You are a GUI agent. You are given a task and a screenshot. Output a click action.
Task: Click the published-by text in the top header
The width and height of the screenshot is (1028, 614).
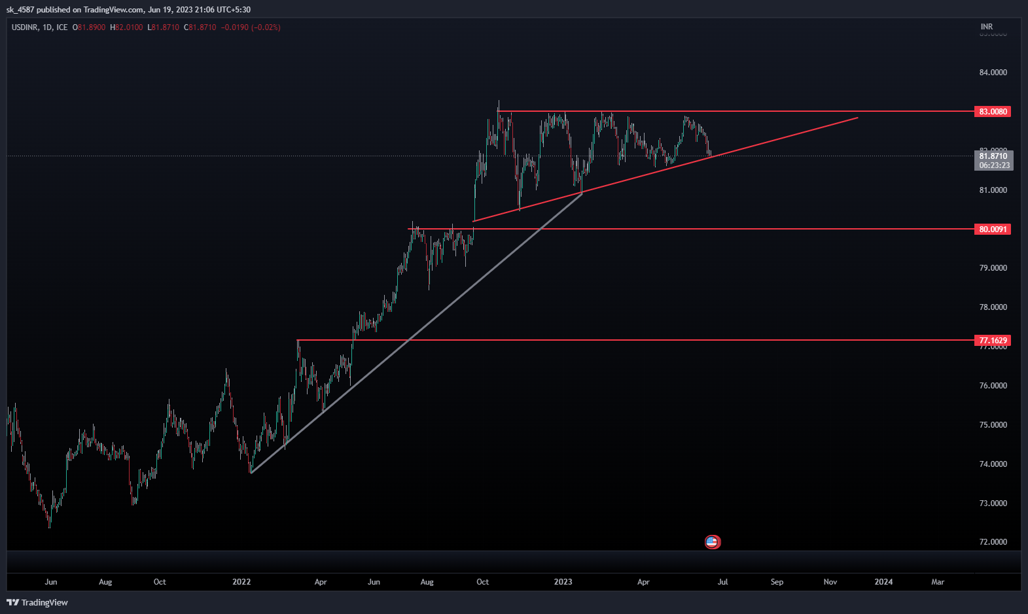(x=128, y=10)
